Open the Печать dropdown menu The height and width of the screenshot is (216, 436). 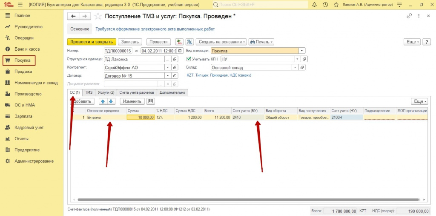coord(261,42)
